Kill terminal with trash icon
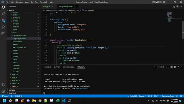The height and width of the screenshot is (104, 184). pos(175,67)
